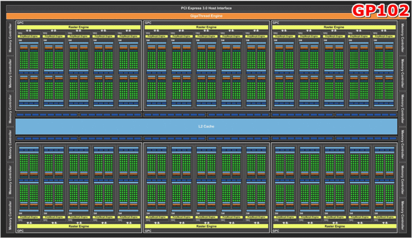Click the topmost left-side Memory Controller
Image resolution: width=412 pixels, height=238 pixels.
tap(11, 38)
